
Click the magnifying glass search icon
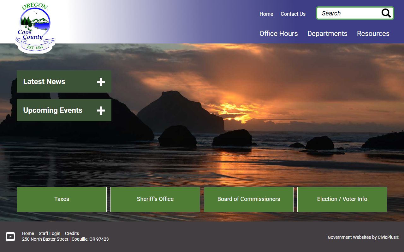(386, 13)
